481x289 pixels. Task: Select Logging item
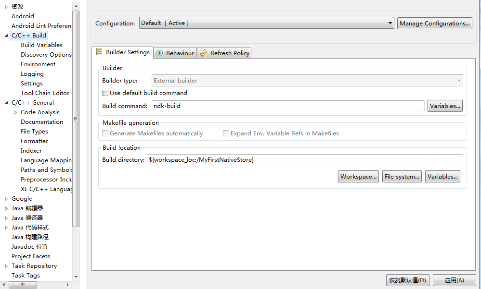point(32,74)
